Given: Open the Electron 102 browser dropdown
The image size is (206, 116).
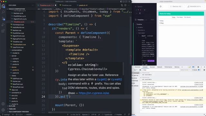Looking at the screenshot, I should pos(177,6).
